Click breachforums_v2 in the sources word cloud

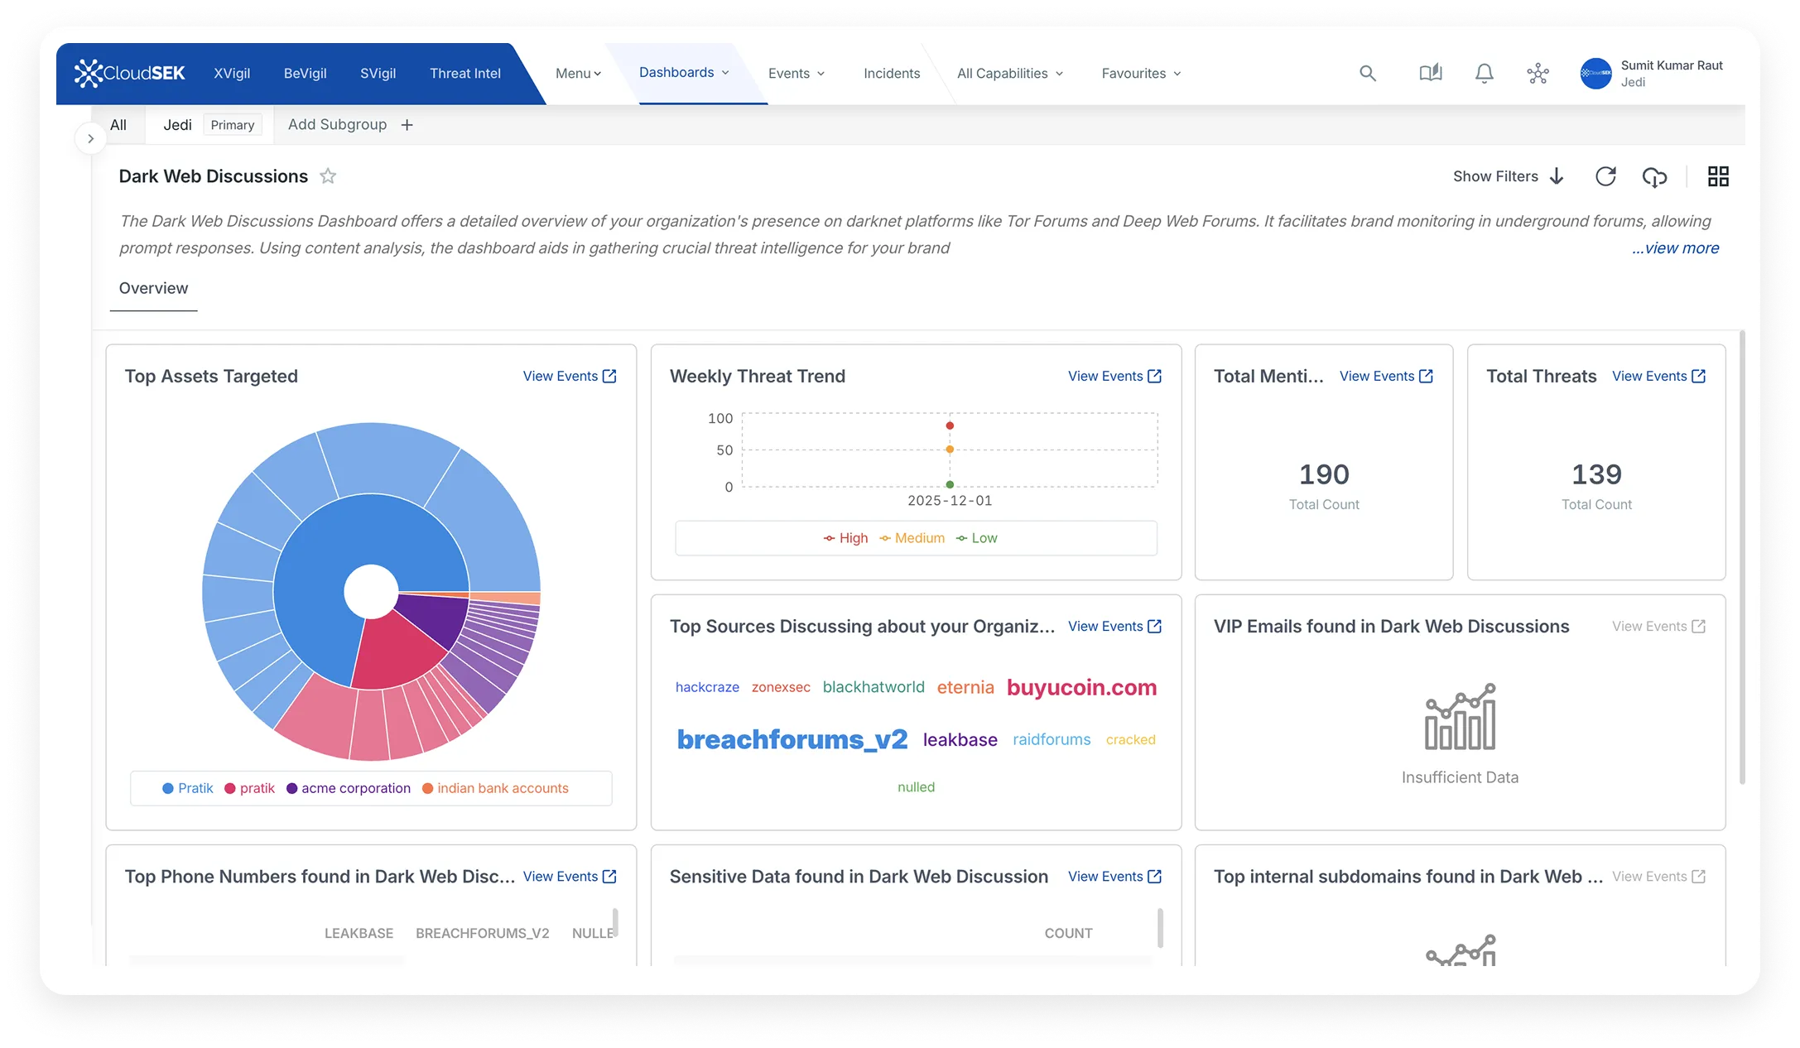tap(792, 739)
